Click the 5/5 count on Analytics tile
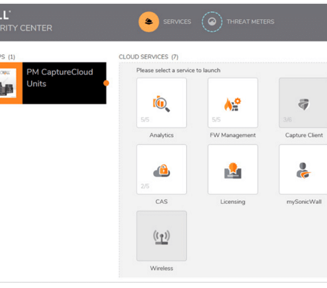This screenshot has height=288, width=327. (145, 120)
